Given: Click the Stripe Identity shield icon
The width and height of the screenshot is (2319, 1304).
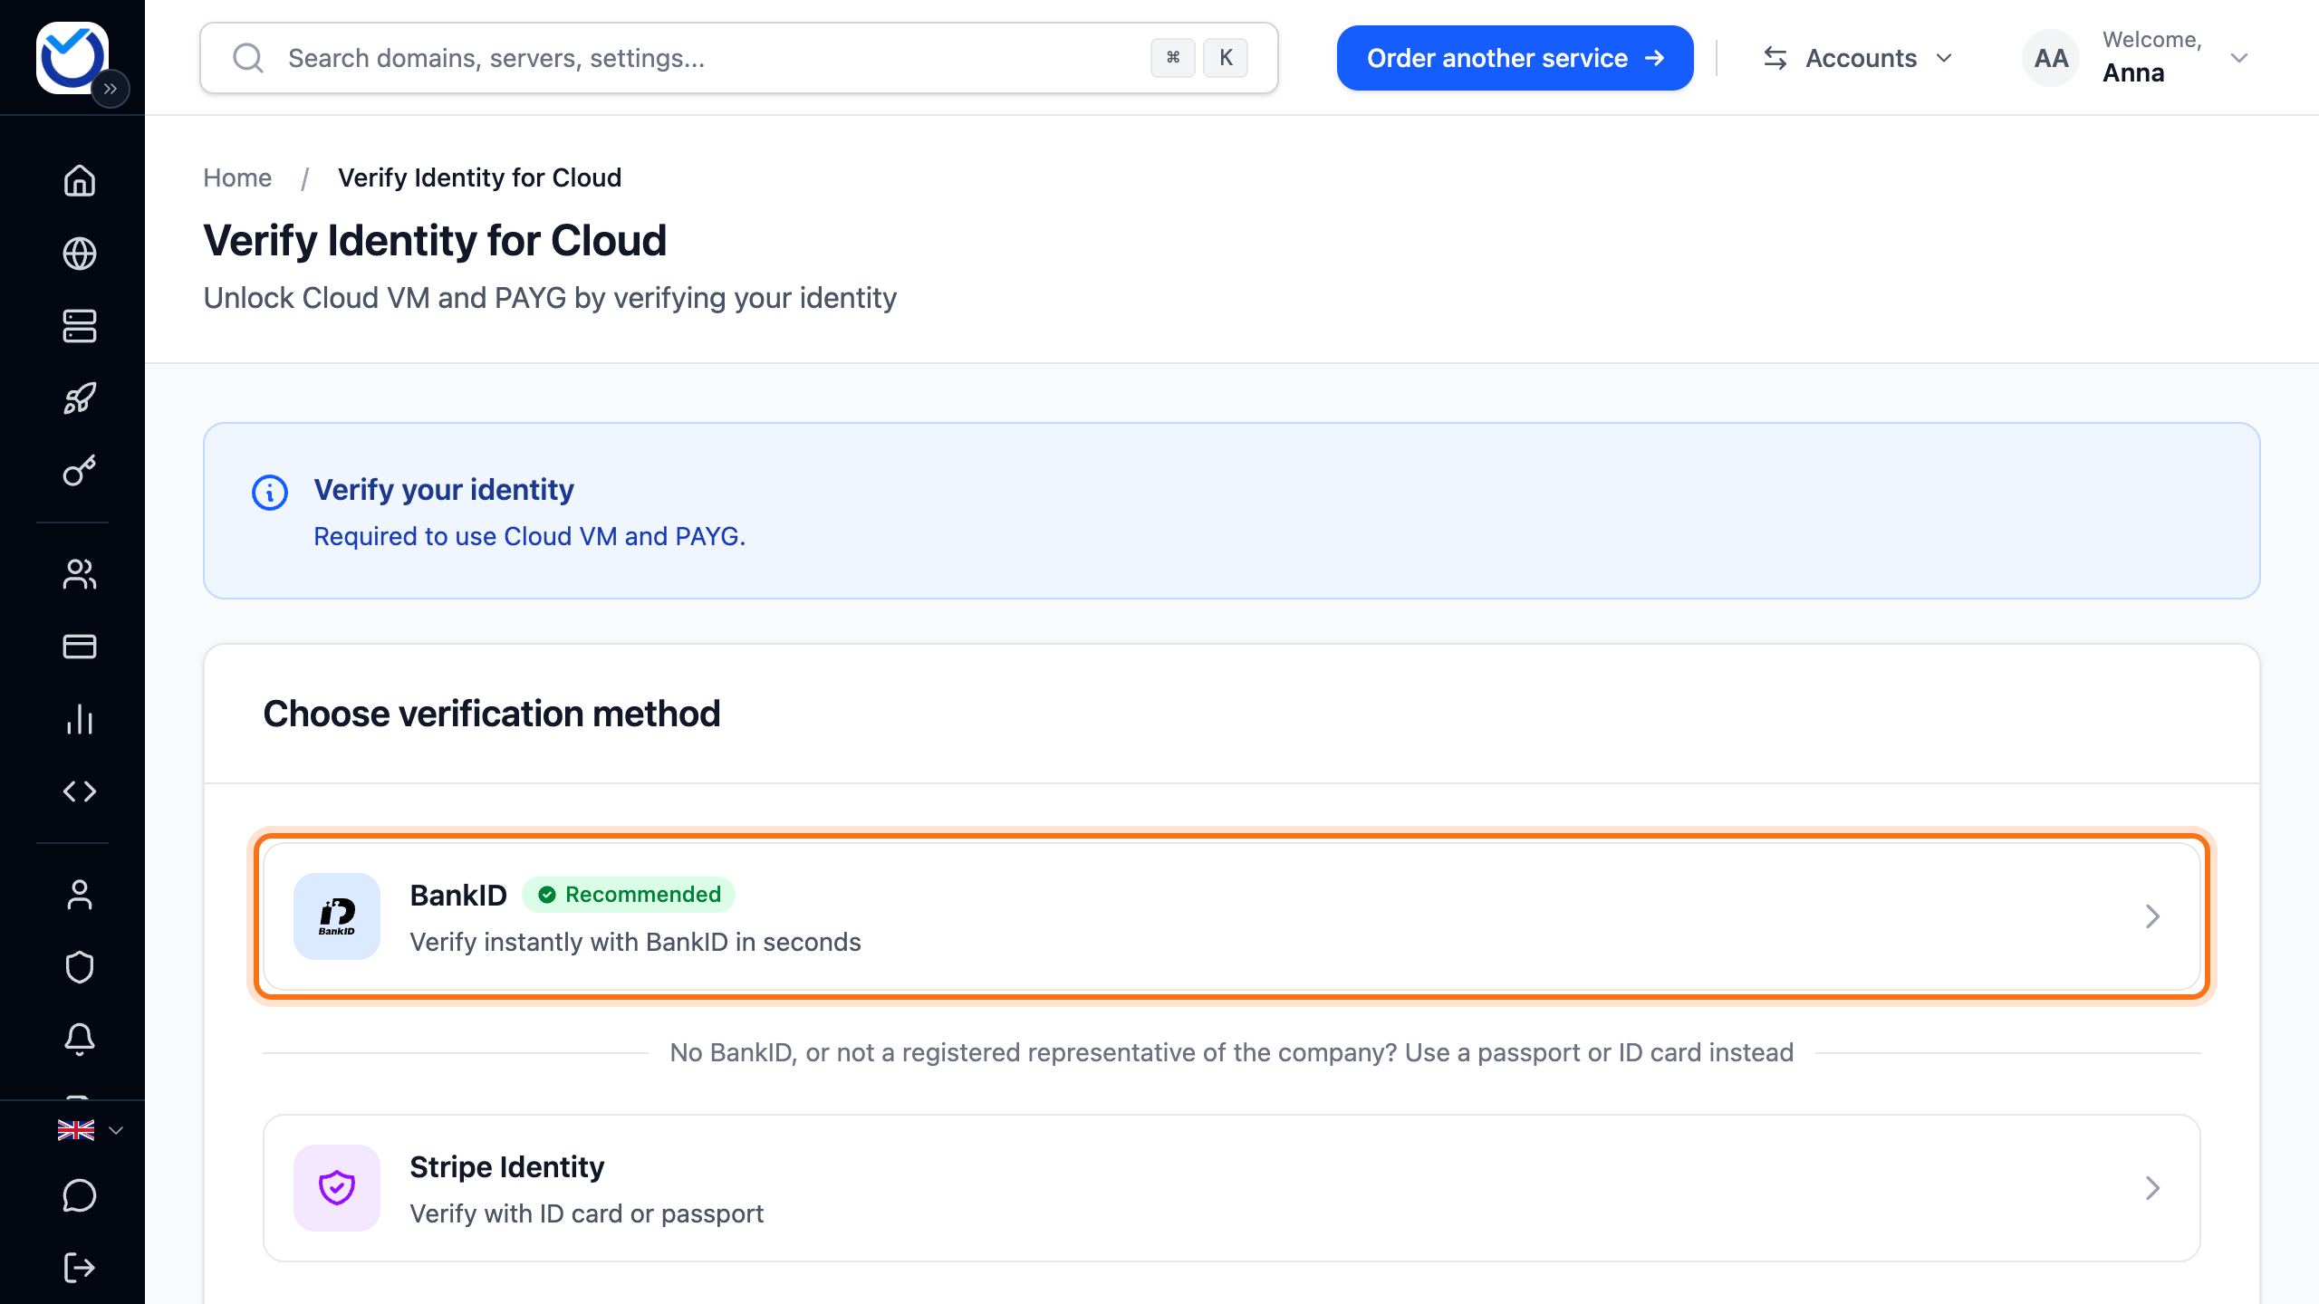Looking at the screenshot, I should 337,1188.
